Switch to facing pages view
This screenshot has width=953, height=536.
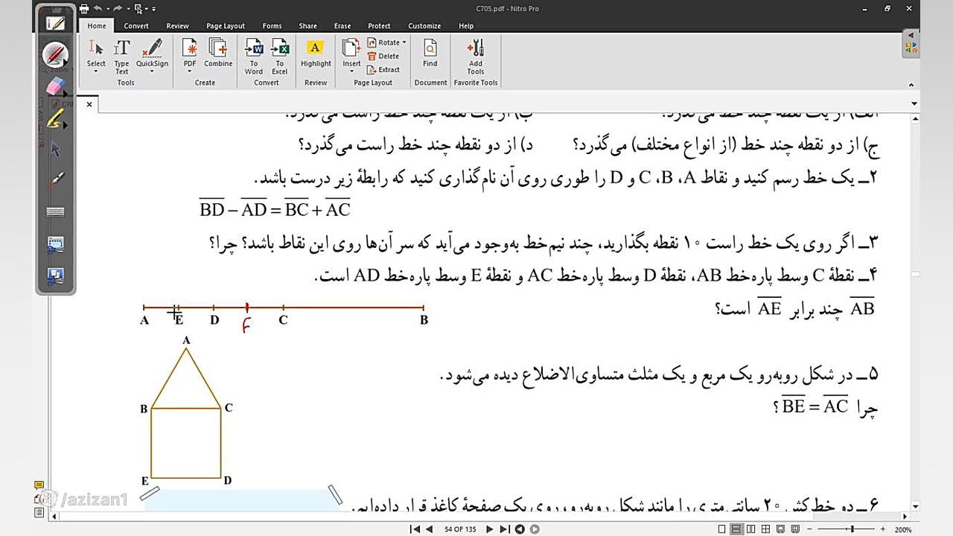click(749, 529)
